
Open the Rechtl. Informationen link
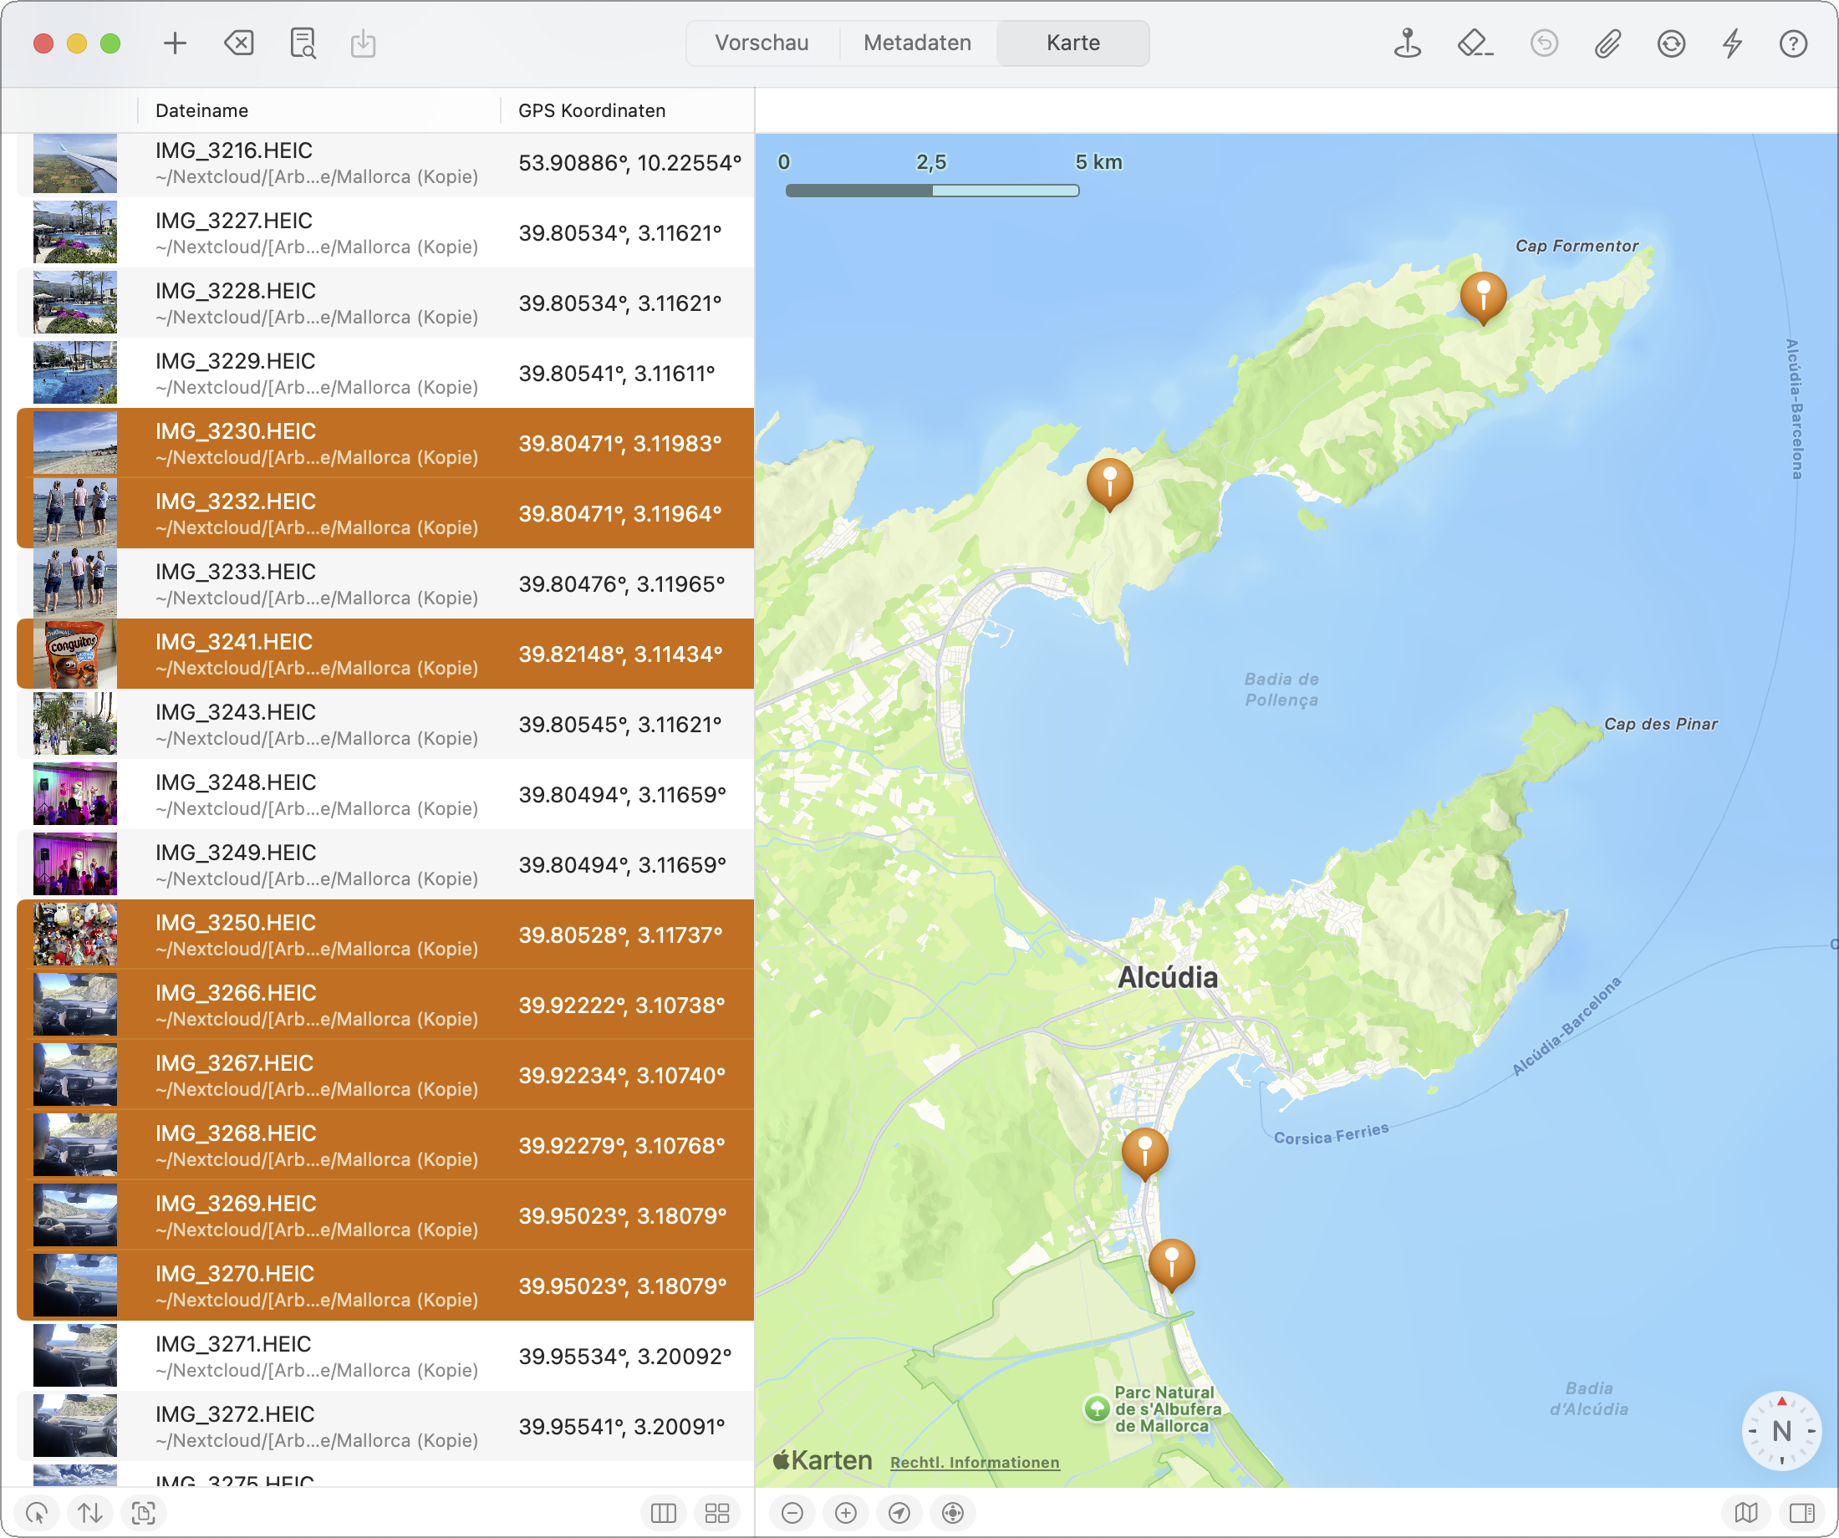[974, 1463]
